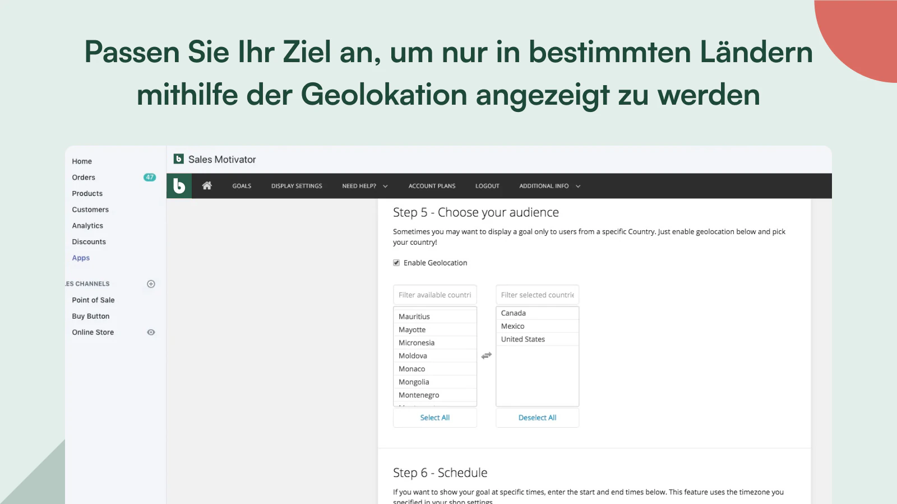Open Online Store channel
Image resolution: width=897 pixels, height=504 pixels.
[x=93, y=332]
